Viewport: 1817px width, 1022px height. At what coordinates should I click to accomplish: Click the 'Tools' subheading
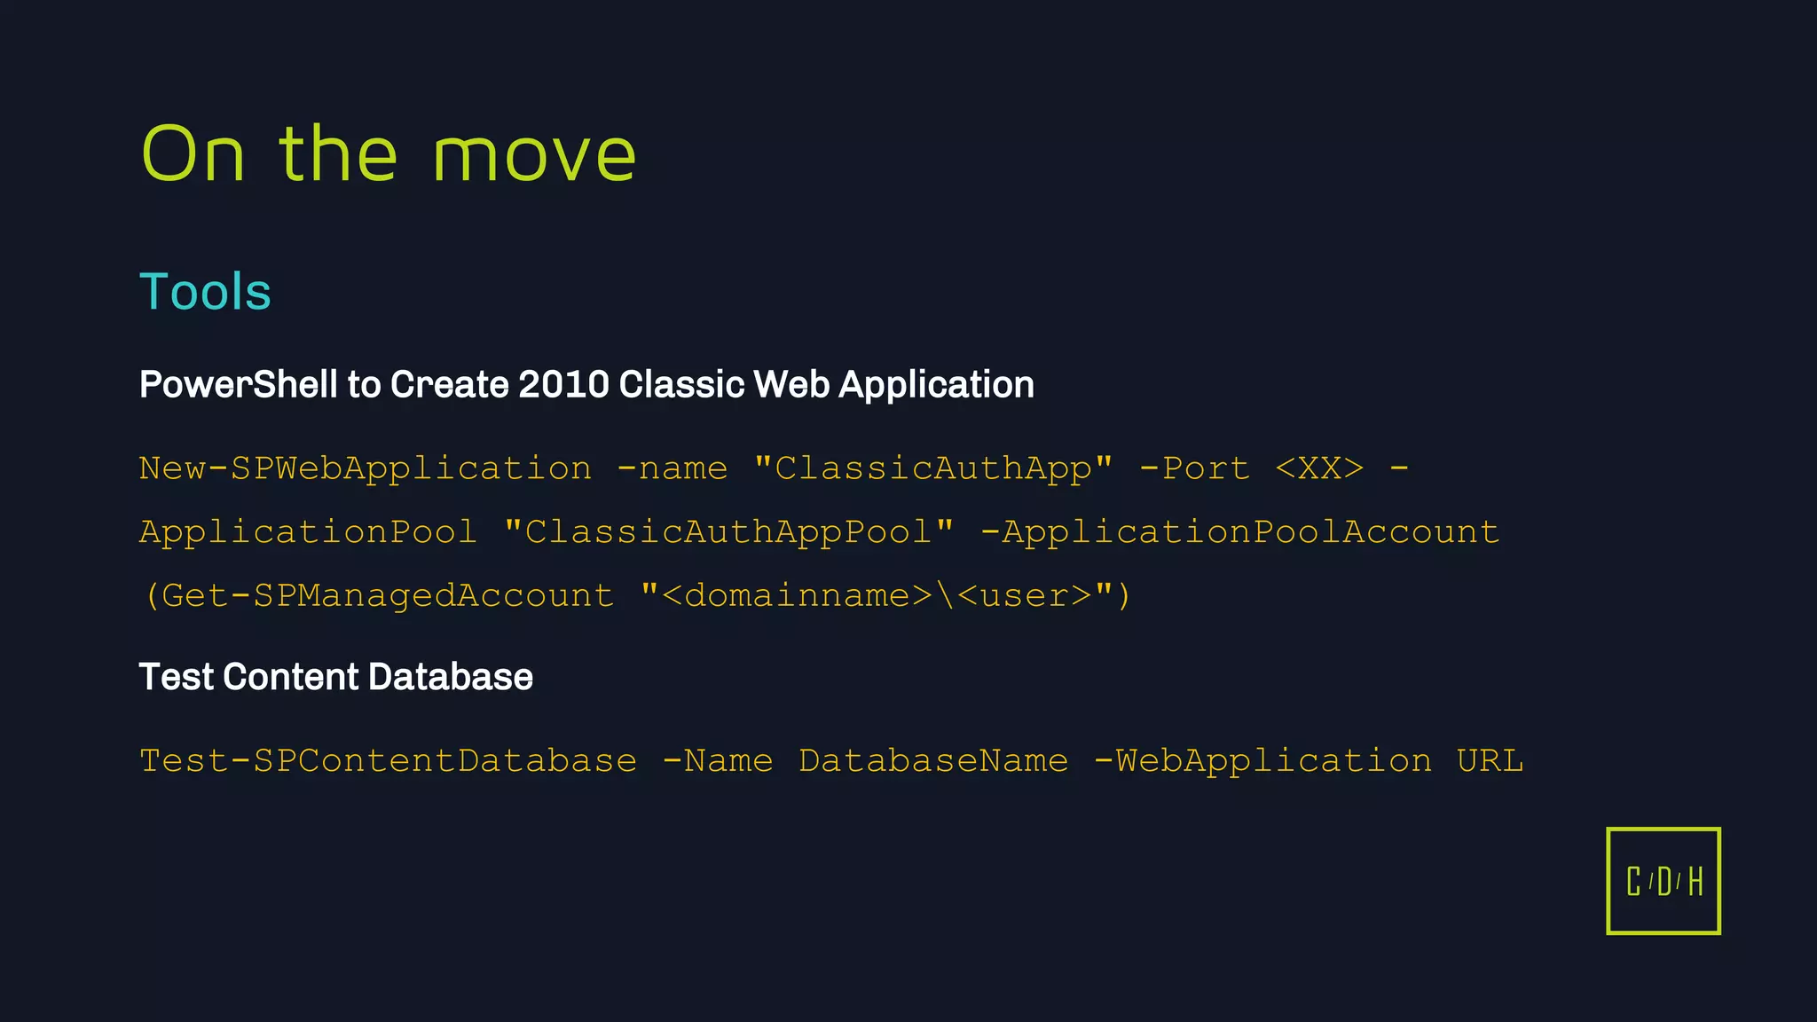click(205, 292)
